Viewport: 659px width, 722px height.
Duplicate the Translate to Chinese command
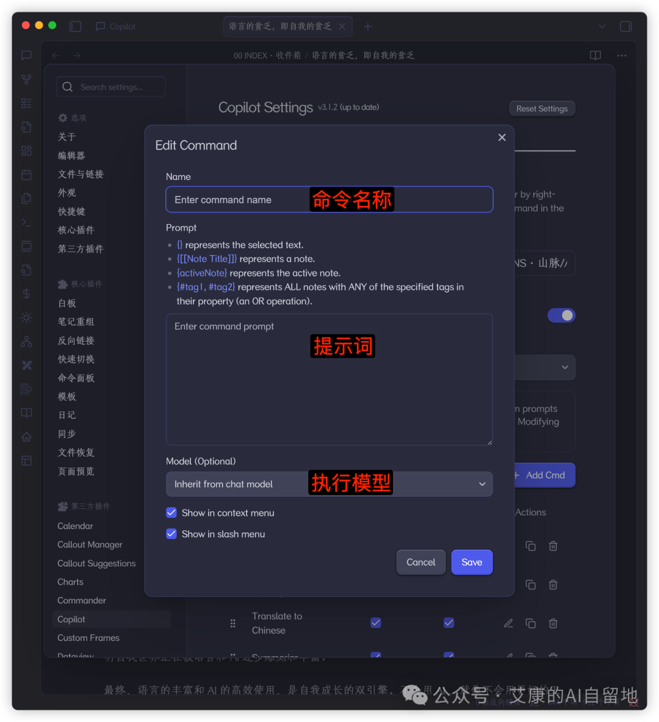530,624
